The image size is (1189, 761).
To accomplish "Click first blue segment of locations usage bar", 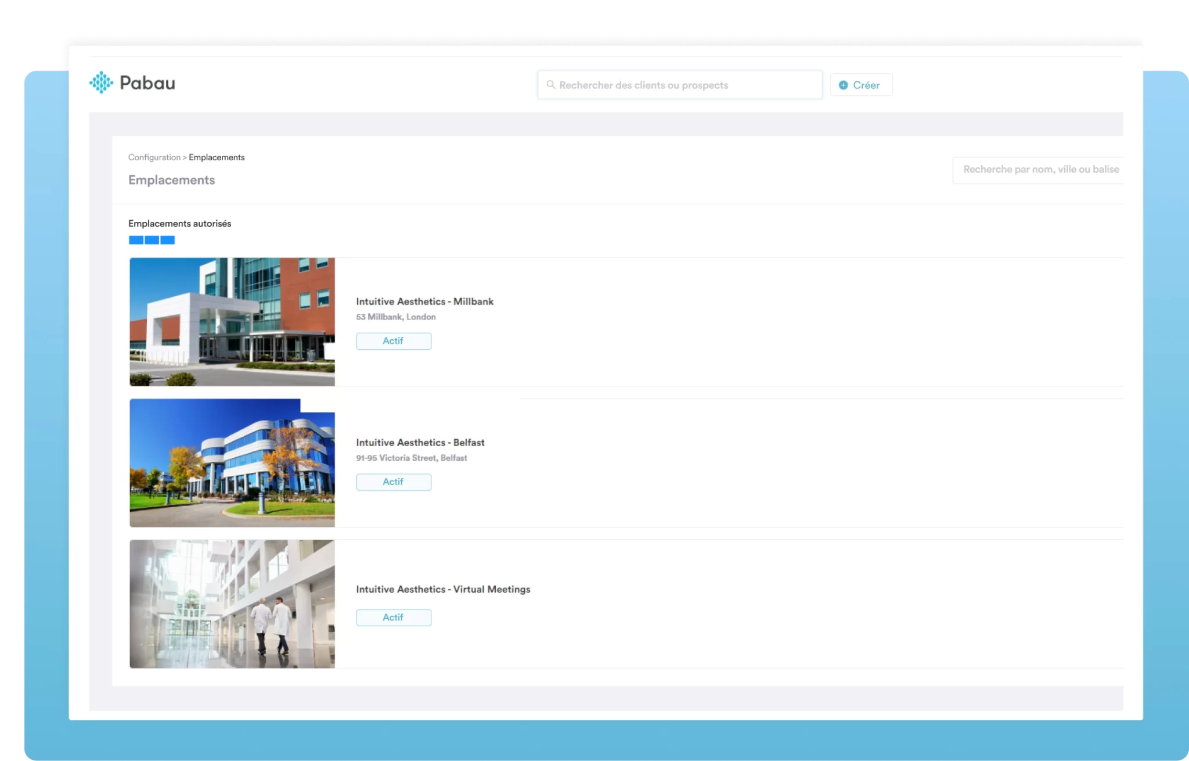I will pyautogui.click(x=136, y=240).
